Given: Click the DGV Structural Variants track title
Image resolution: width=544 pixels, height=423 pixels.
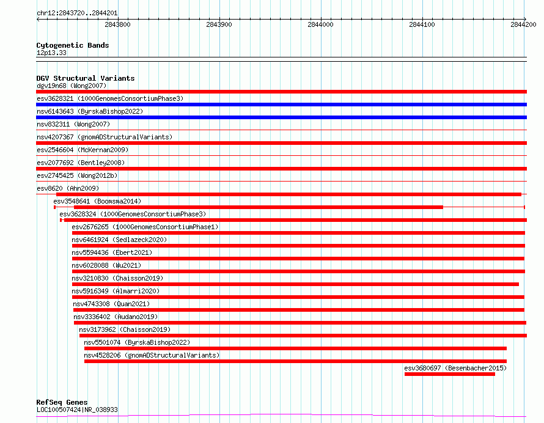Looking at the screenshot, I should (x=86, y=78).
